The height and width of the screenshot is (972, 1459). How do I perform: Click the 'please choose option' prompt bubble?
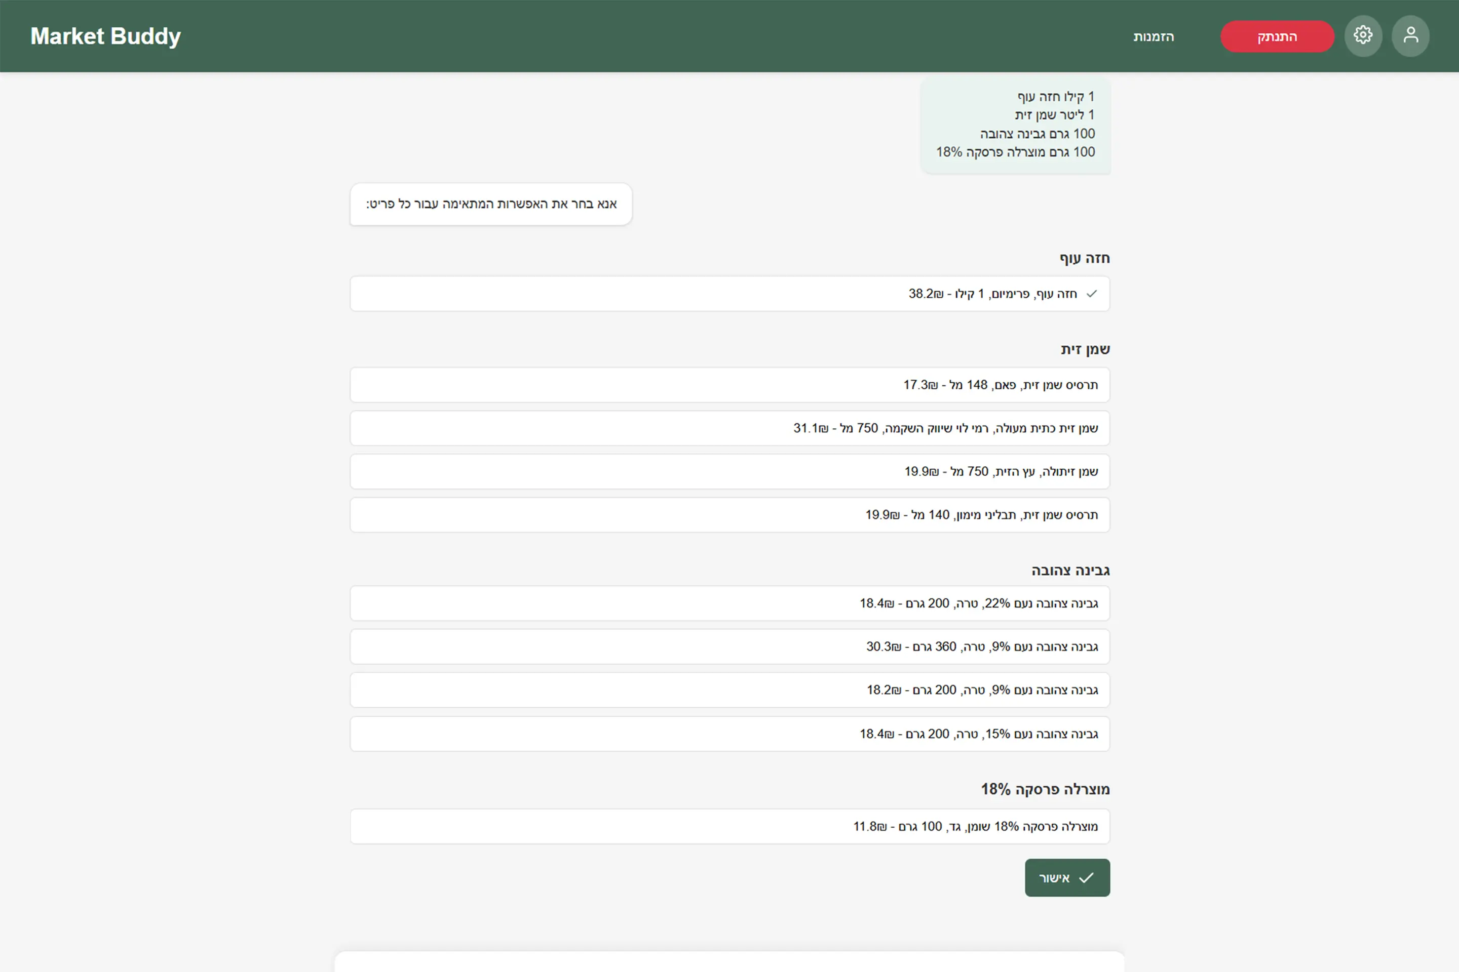(x=491, y=204)
